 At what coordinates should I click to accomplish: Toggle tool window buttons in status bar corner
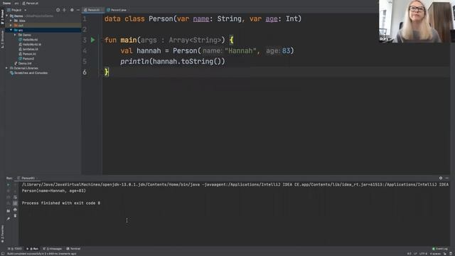(x=3, y=254)
